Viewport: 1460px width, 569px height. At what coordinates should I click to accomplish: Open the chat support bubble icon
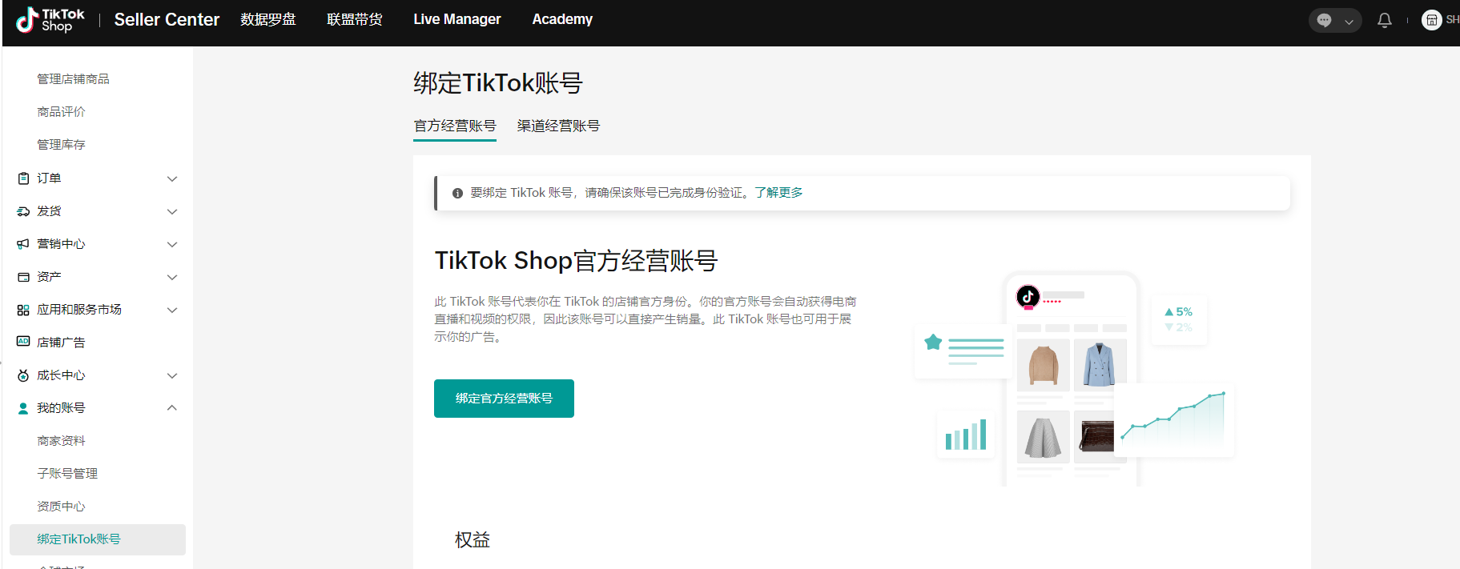pyautogui.click(x=1324, y=21)
